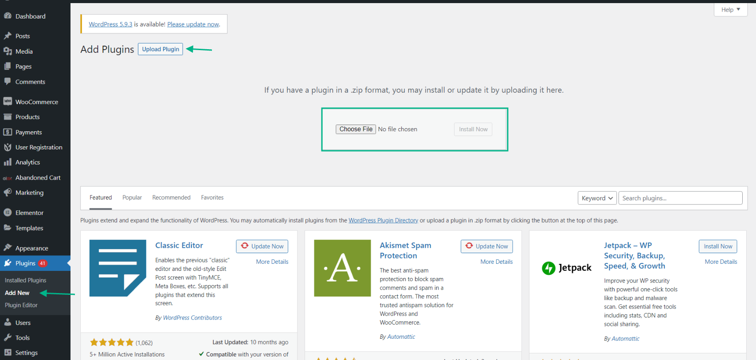
Task: Update Classic Editor with Update Now
Action: tap(262, 247)
